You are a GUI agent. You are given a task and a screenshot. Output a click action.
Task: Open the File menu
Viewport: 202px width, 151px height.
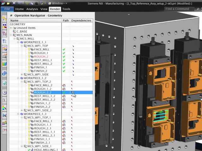7,9
